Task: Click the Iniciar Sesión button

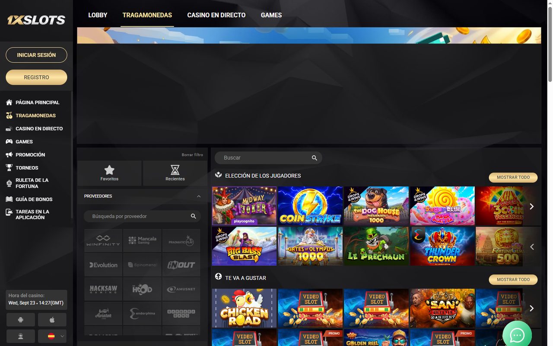Action: (36, 55)
